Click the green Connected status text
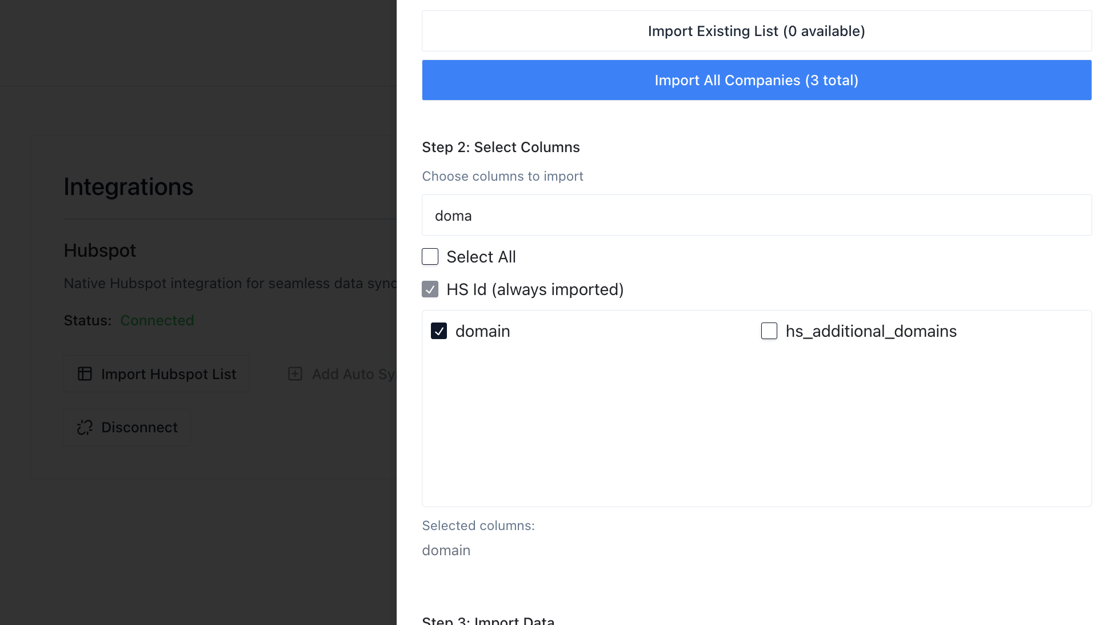The image size is (1111, 625). (157, 320)
